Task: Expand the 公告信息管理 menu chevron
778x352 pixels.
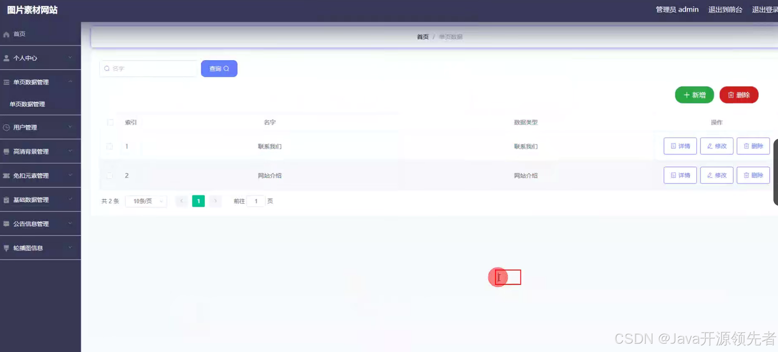Action: 70,223
